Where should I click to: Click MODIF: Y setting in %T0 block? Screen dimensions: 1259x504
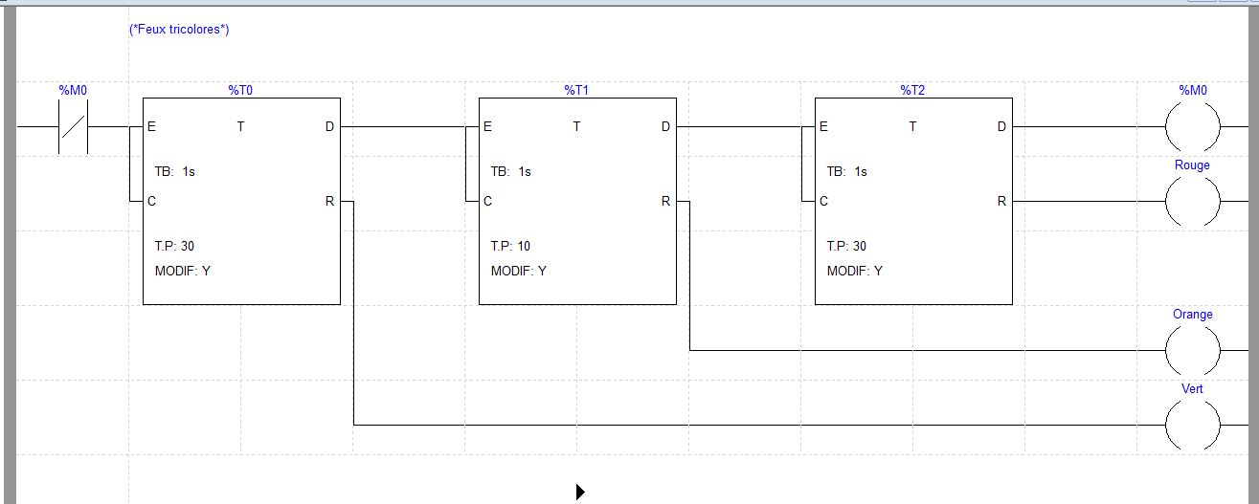pyautogui.click(x=183, y=272)
